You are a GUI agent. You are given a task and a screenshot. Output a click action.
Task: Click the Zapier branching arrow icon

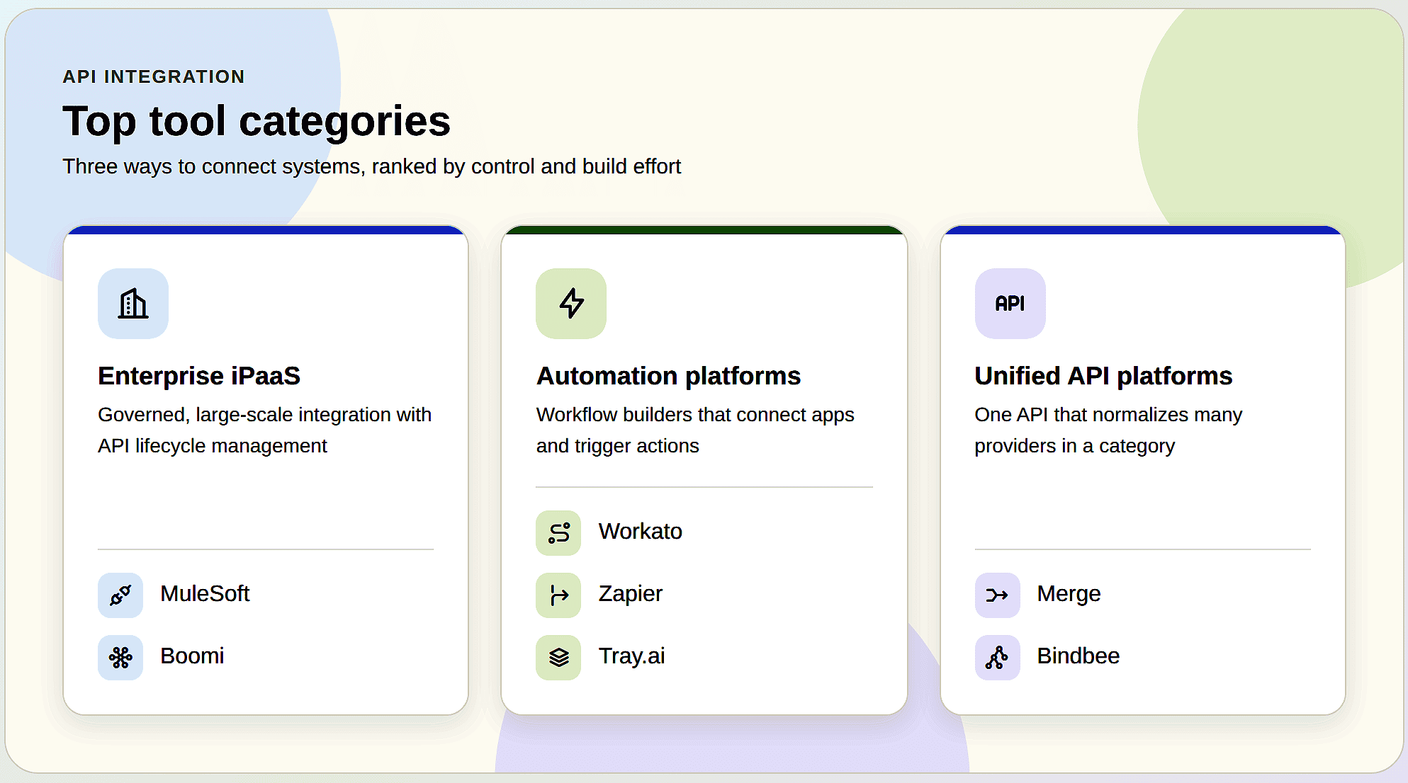tap(558, 595)
